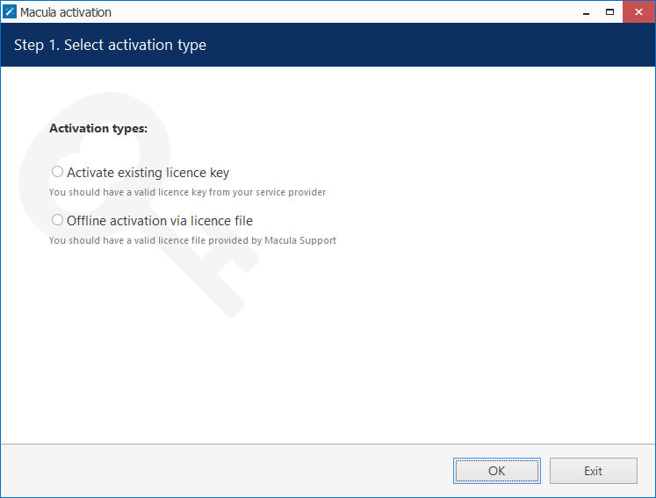
Task: Click text 'You should have a valid licence file provided by Macula Support'
Action: pyautogui.click(x=192, y=240)
